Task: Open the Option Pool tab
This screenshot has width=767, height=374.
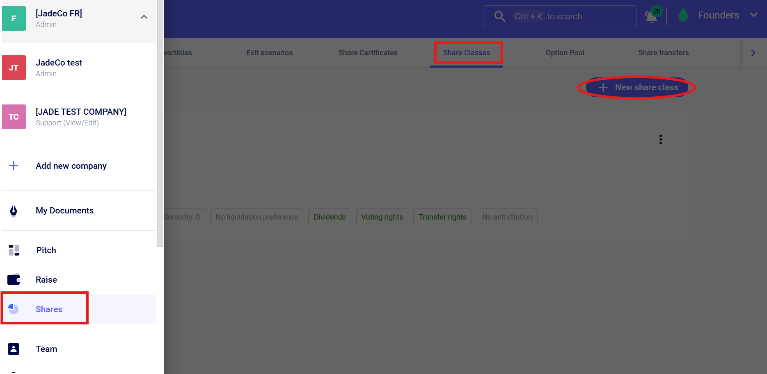Action: coord(565,53)
